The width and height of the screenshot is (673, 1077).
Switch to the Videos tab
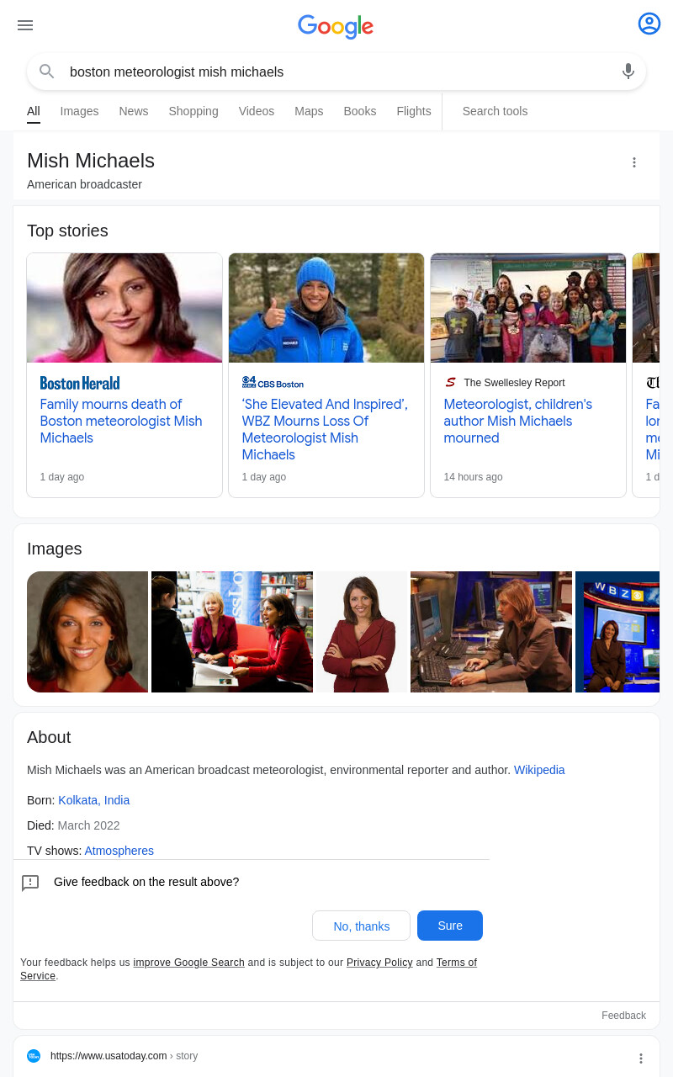(x=257, y=111)
